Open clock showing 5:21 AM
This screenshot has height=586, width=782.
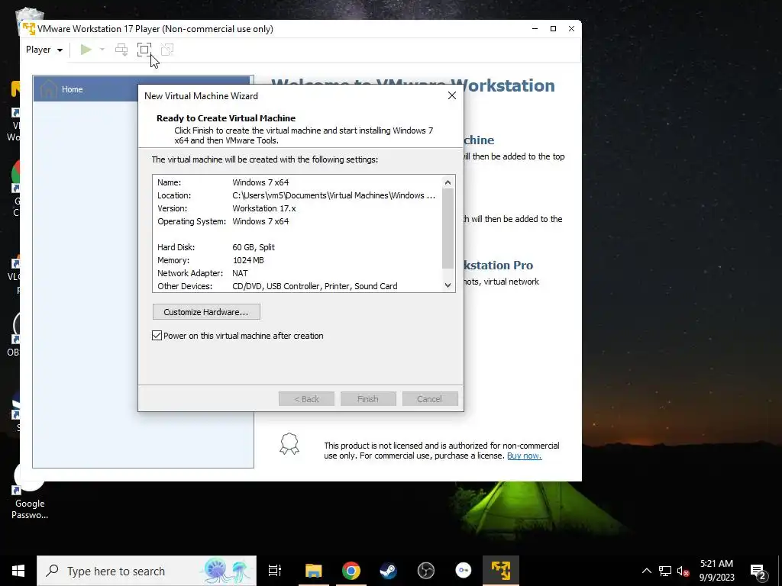(x=716, y=571)
